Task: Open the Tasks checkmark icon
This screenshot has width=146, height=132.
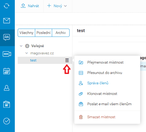Action: [7, 121]
